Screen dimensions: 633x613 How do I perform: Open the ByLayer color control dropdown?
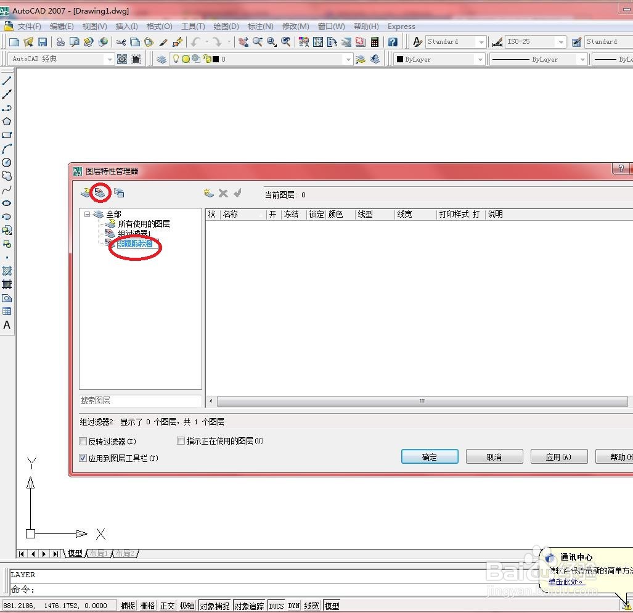click(480, 59)
